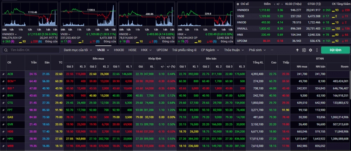Sort by the Tổng KL column header
This screenshot has width=351, height=151.
point(255,63)
